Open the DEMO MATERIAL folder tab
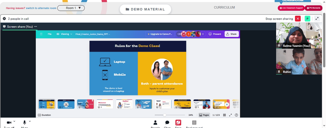Screen dimensions: 326x128 pyautogui.click(x=145, y=9)
